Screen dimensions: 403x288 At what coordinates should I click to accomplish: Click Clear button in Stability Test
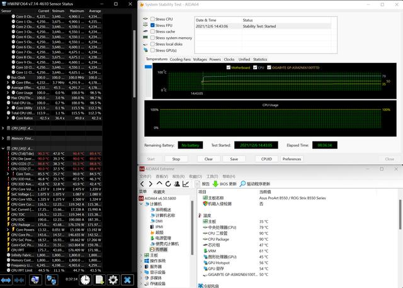(x=208, y=159)
